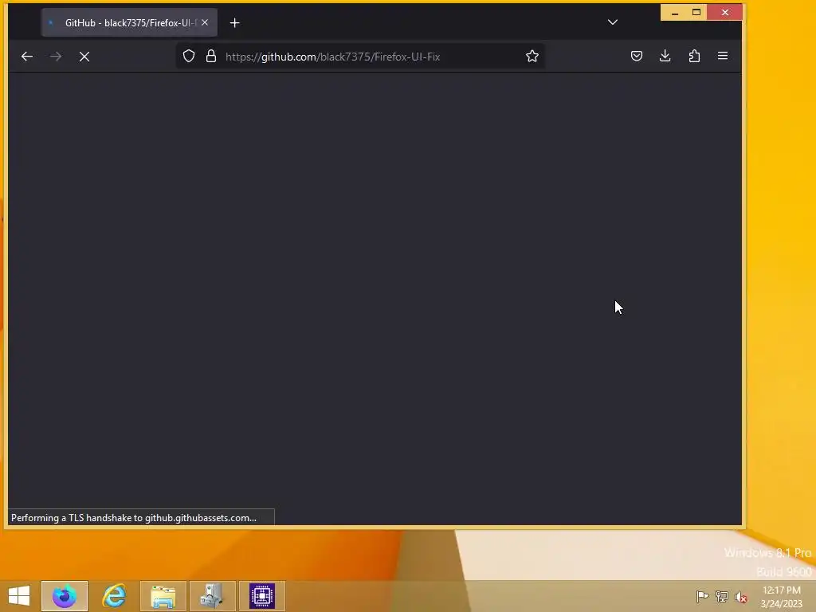Maximize the Firefox window
Image resolution: width=816 pixels, height=612 pixels.
[x=696, y=13]
